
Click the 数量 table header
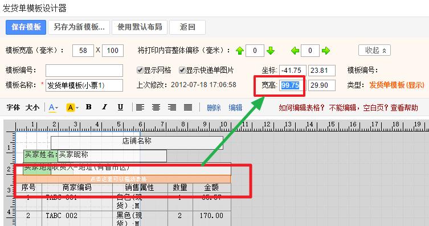[180, 188]
